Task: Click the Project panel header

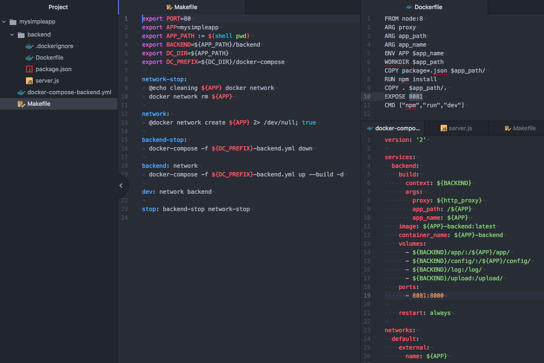Action: tap(58, 7)
